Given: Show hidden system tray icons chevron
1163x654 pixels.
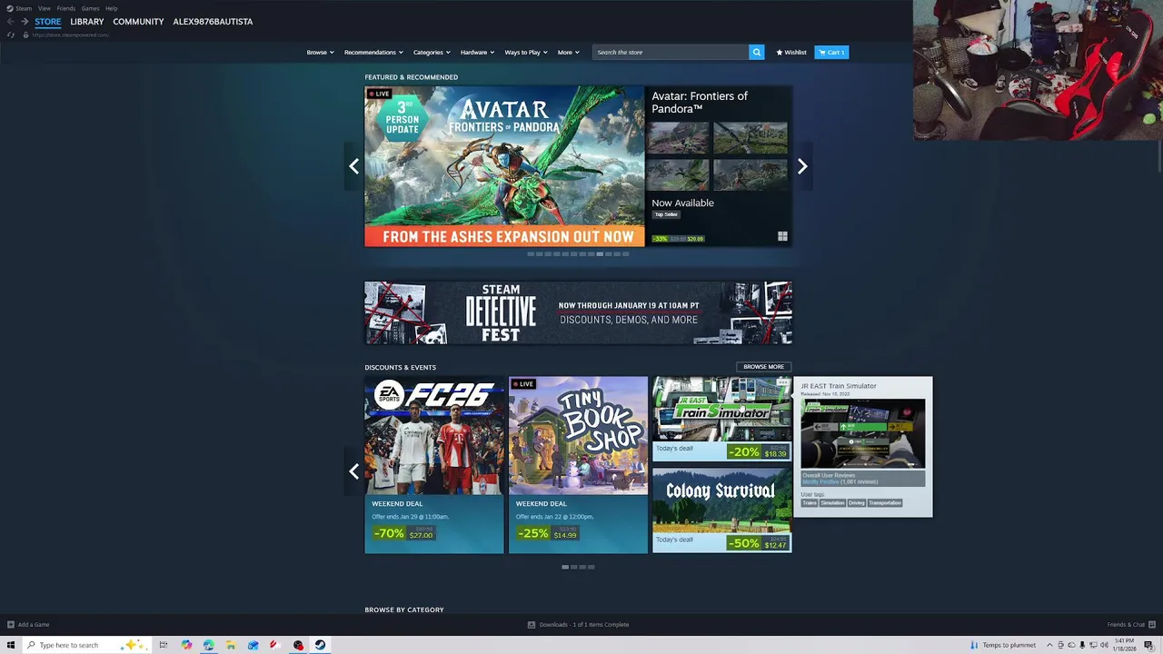Looking at the screenshot, I should (1049, 645).
